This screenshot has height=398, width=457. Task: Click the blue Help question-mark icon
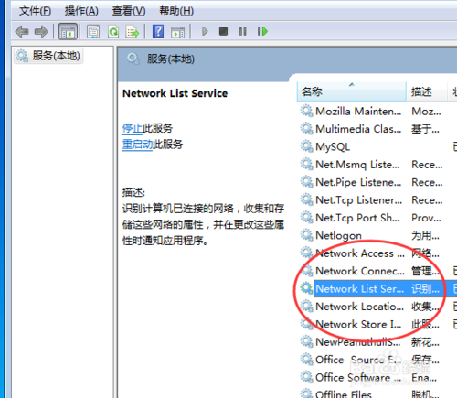[158, 31]
